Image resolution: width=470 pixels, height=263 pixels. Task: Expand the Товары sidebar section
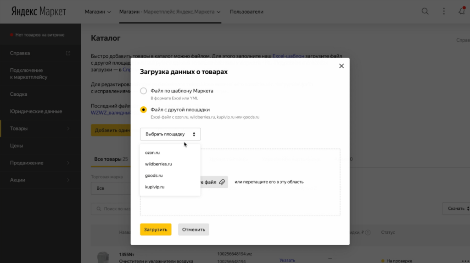coord(40,128)
